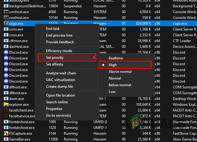Viewport: 197px width, 142px height.
Task: Choose Below normal priority
Action: coord(120,85)
